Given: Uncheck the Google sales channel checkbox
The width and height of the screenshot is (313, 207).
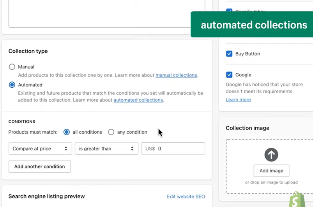Looking at the screenshot, I should [229, 75].
